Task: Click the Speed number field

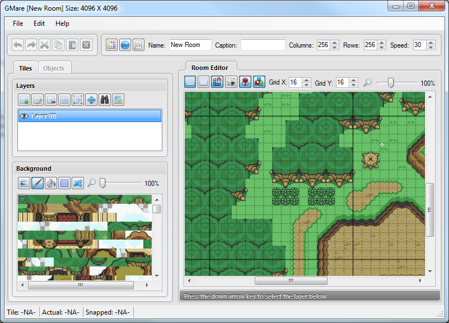Action: [420, 45]
